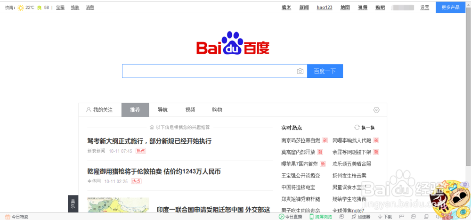Open hot topic 郑爽短裤秀麻杆腿
Image resolution: width=471 pixels, height=220 pixels.
tap(300, 199)
